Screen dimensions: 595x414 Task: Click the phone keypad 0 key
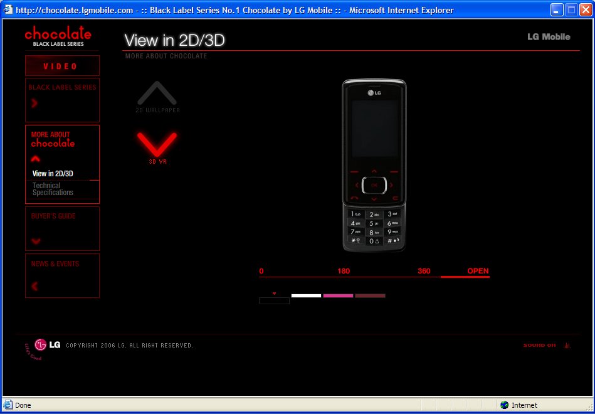click(374, 241)
